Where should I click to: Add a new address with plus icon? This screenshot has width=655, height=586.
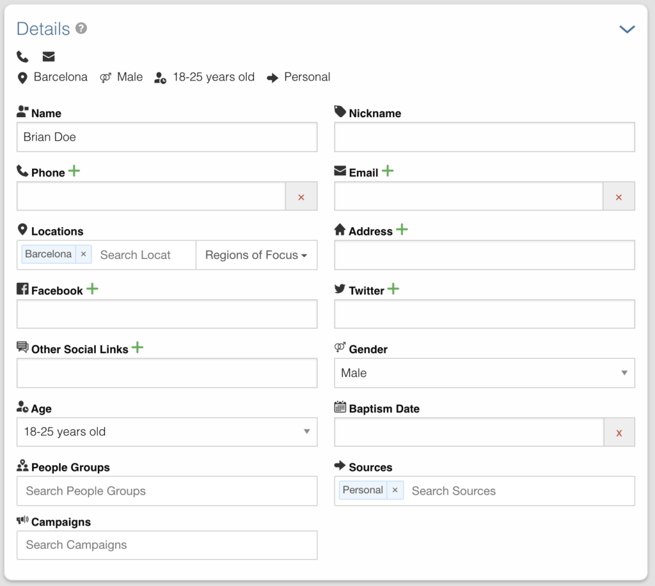click(x=402, y=229)
